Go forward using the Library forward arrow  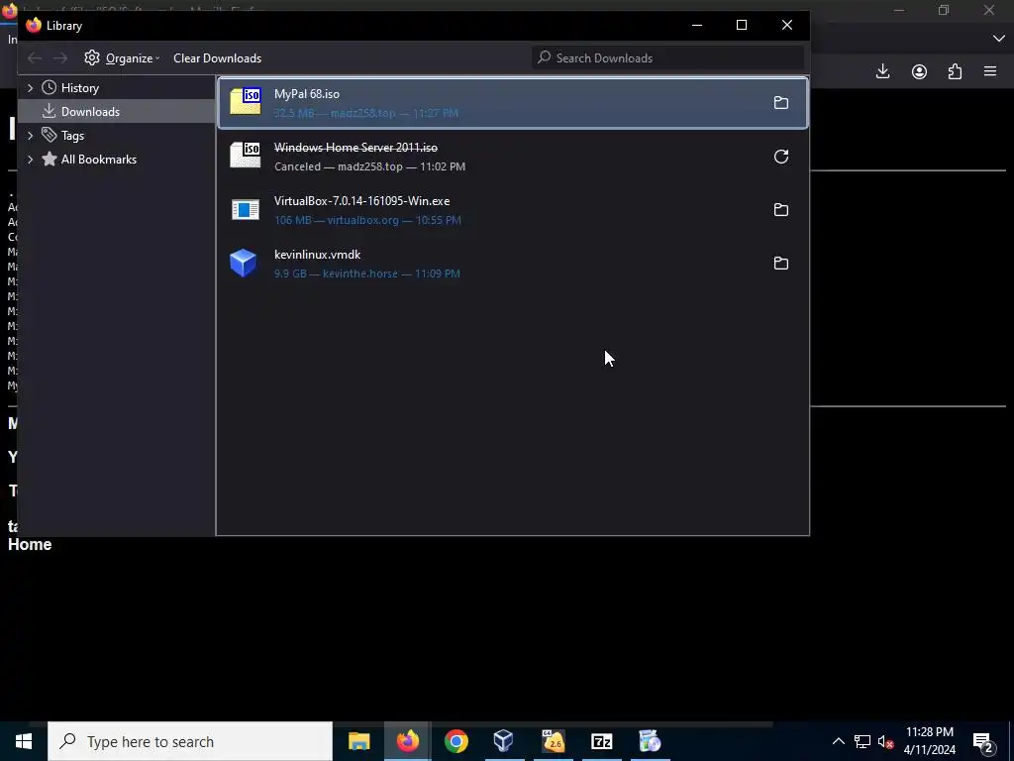coord(60,58)
